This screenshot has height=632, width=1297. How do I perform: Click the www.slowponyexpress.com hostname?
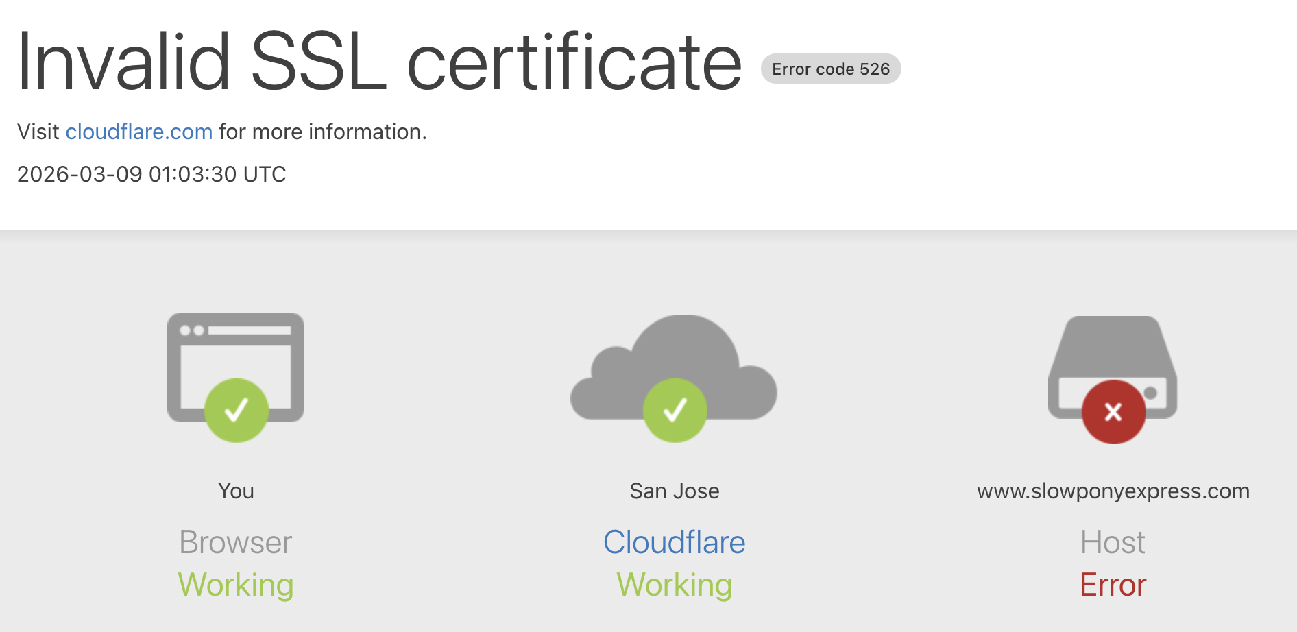[x=1113, y=491]
